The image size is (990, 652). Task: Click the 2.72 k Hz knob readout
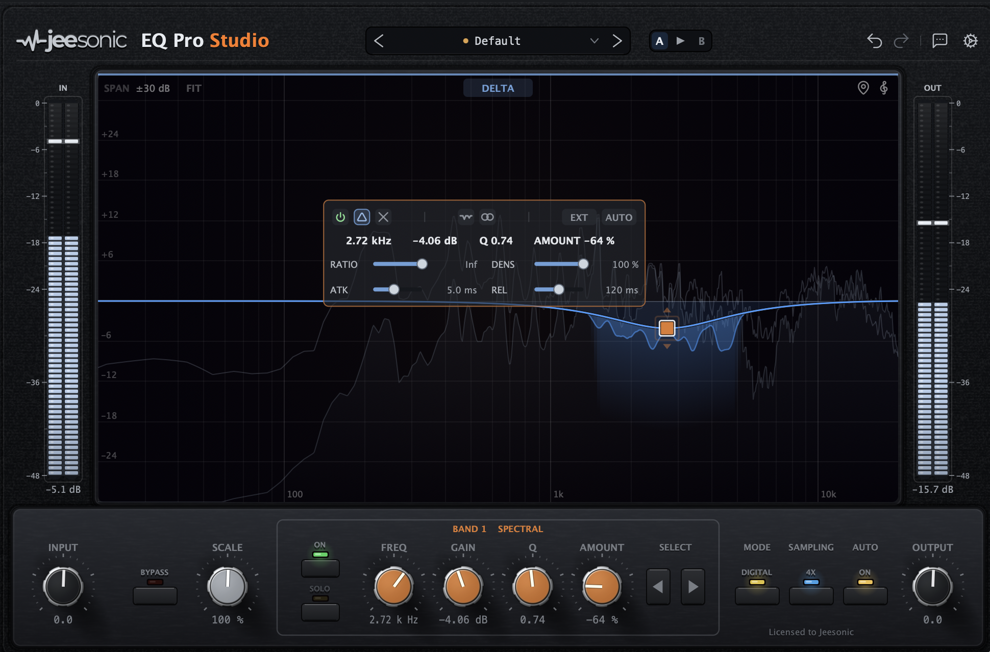point(393,620)
